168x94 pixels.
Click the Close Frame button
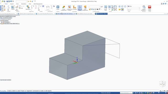150,8
